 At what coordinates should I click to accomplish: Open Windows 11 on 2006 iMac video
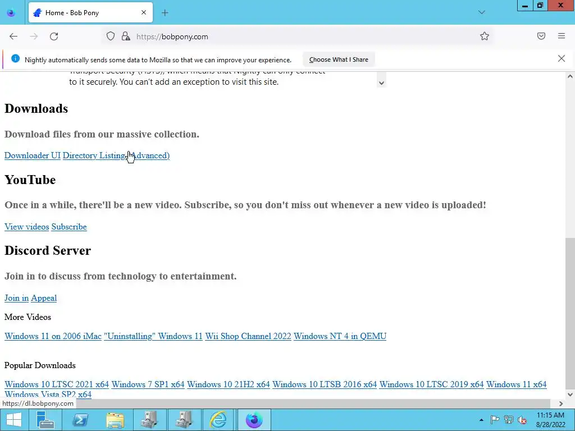click(53, 336)
